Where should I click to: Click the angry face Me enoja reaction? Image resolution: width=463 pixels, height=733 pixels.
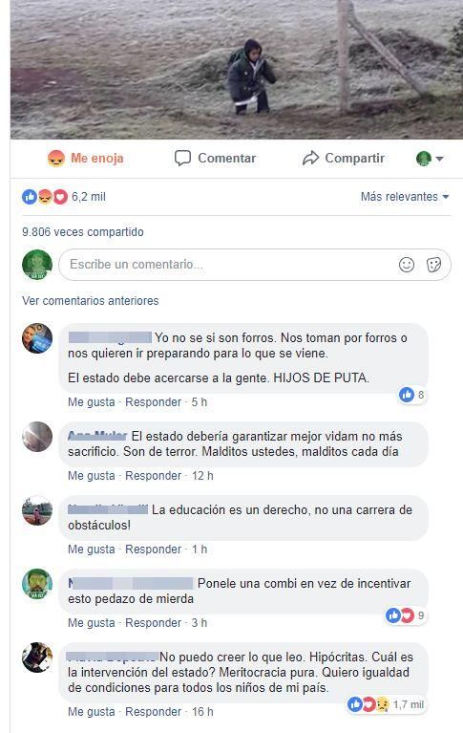[x=55, y=159]
